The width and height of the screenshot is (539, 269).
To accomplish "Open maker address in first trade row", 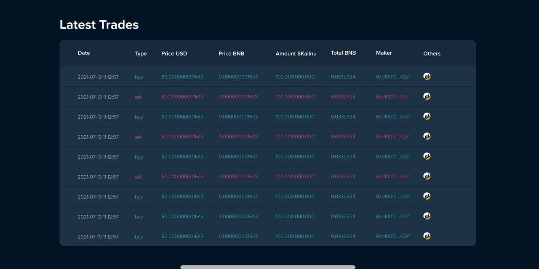I will [392, 77].
